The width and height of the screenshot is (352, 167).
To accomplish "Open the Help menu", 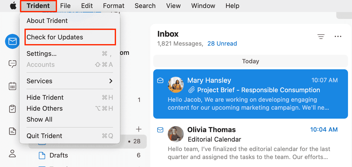I will pos(232,6).
